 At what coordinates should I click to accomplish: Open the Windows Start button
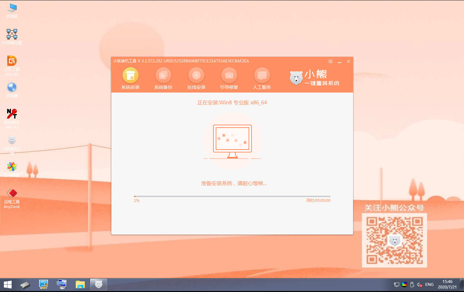pos(8,285)
